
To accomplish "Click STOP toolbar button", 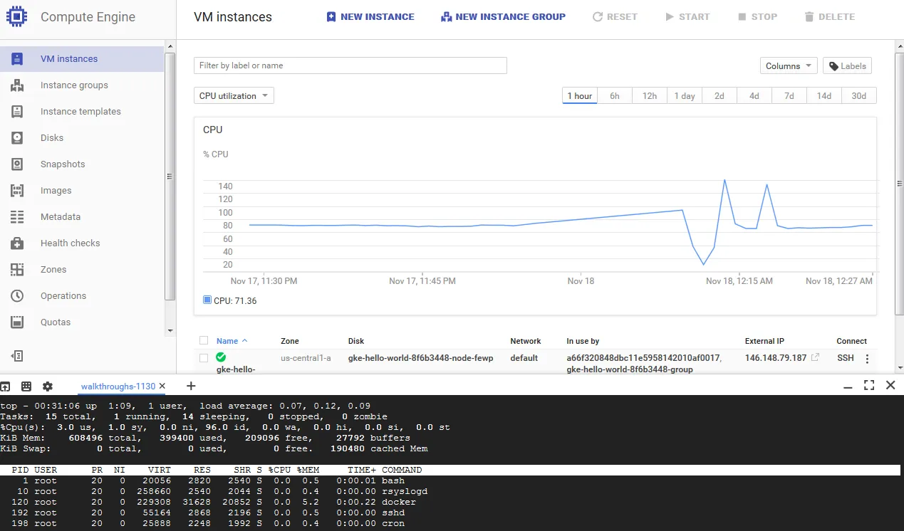I will point(757,16).
